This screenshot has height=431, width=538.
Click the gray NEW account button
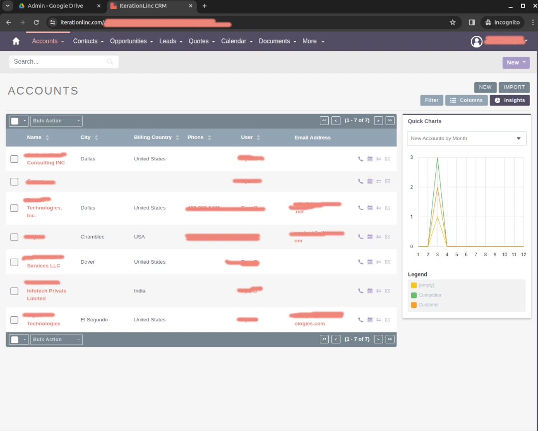[x=485, y=87]
